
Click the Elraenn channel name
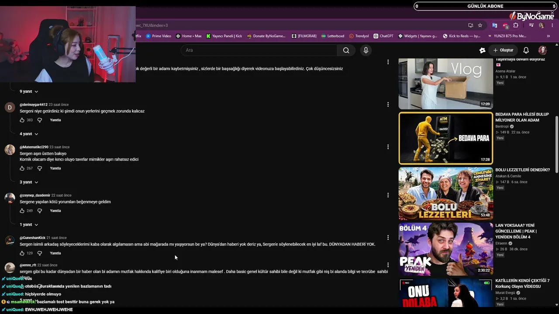501,243
